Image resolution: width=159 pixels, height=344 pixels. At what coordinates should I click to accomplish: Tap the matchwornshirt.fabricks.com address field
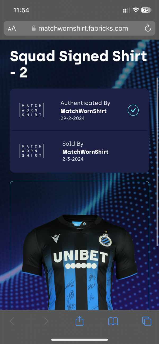[x=79, y=28]
